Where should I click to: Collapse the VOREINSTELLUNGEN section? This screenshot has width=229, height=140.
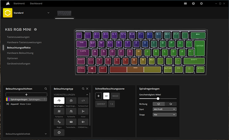click(87, 95)
